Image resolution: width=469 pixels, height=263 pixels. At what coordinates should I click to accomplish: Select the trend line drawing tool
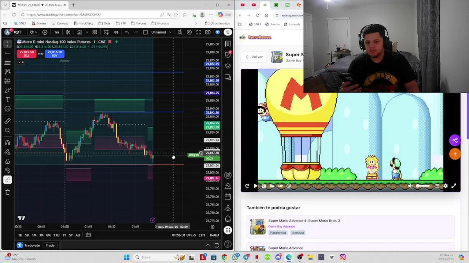8,53
